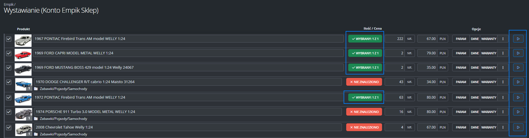Image resolution: width=529 pixels, height=138 pixels.
Task: Deselect the 2008 Chevrolet Tahoe checkbox
Action: (9, 127)
